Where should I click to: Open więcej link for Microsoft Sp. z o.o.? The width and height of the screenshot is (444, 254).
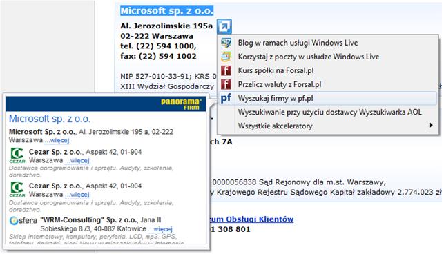57,140
